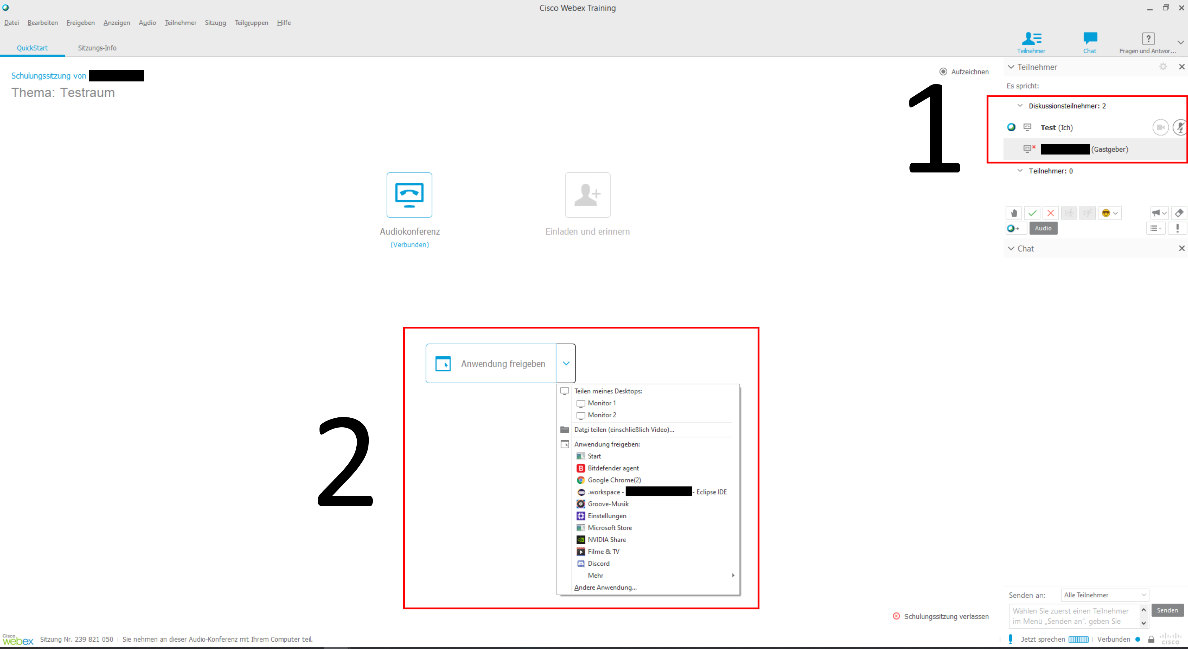Click the Webex ball presenter icon beside Test
The height and width of the screenshot is (649, 1188).
pos(1011,127)
